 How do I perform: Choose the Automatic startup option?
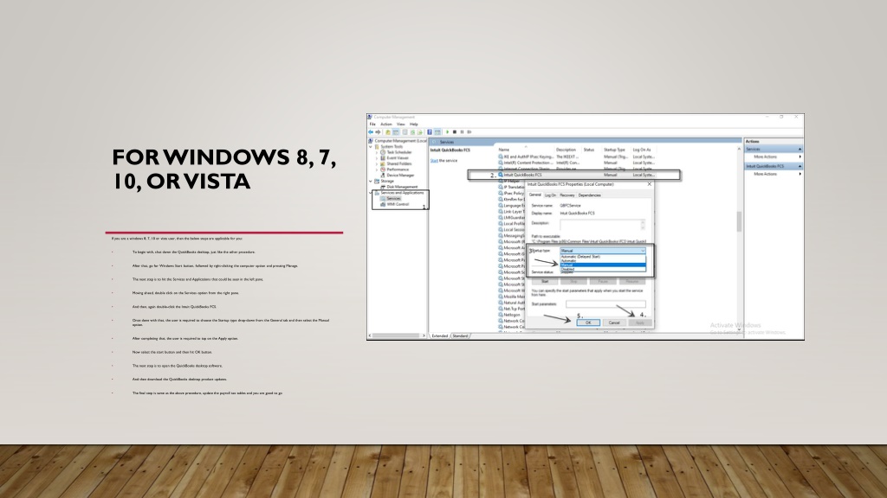point(603,261)
